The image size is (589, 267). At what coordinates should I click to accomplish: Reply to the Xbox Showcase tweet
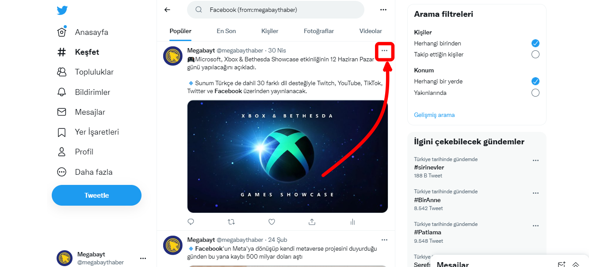[191, 222]
